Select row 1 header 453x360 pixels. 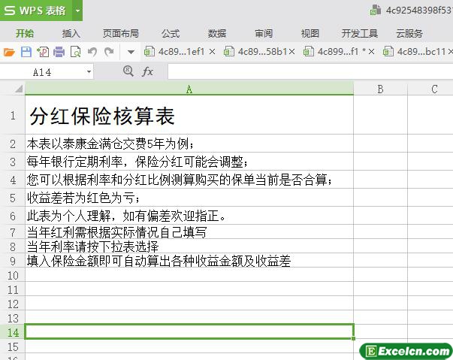13,115
